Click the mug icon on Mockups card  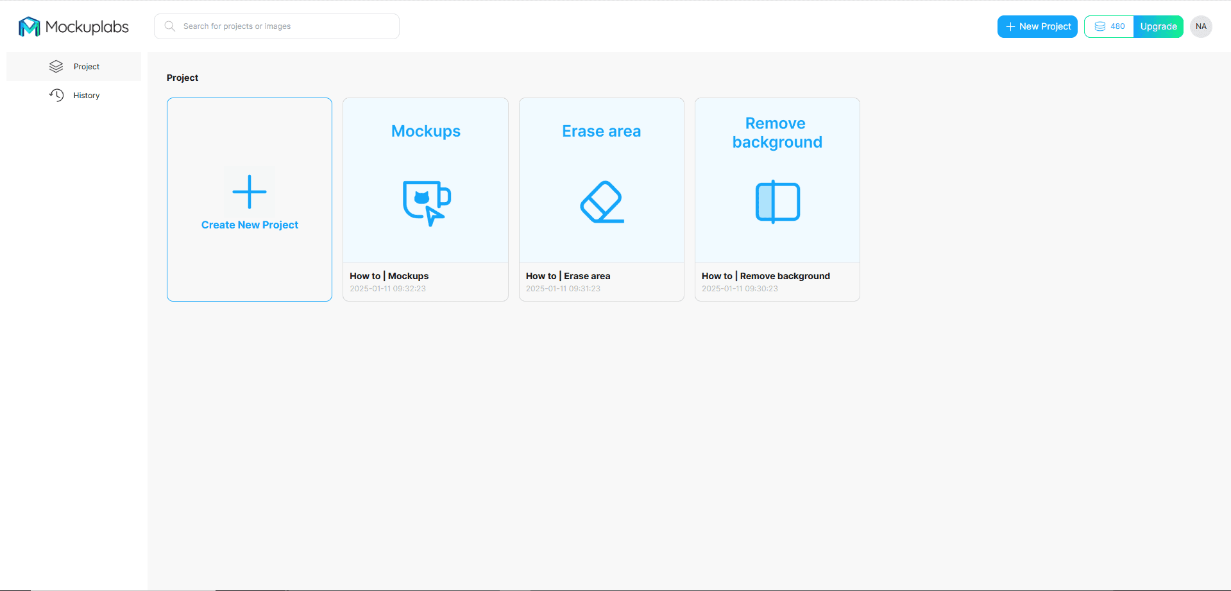click(x=427, y=203)
